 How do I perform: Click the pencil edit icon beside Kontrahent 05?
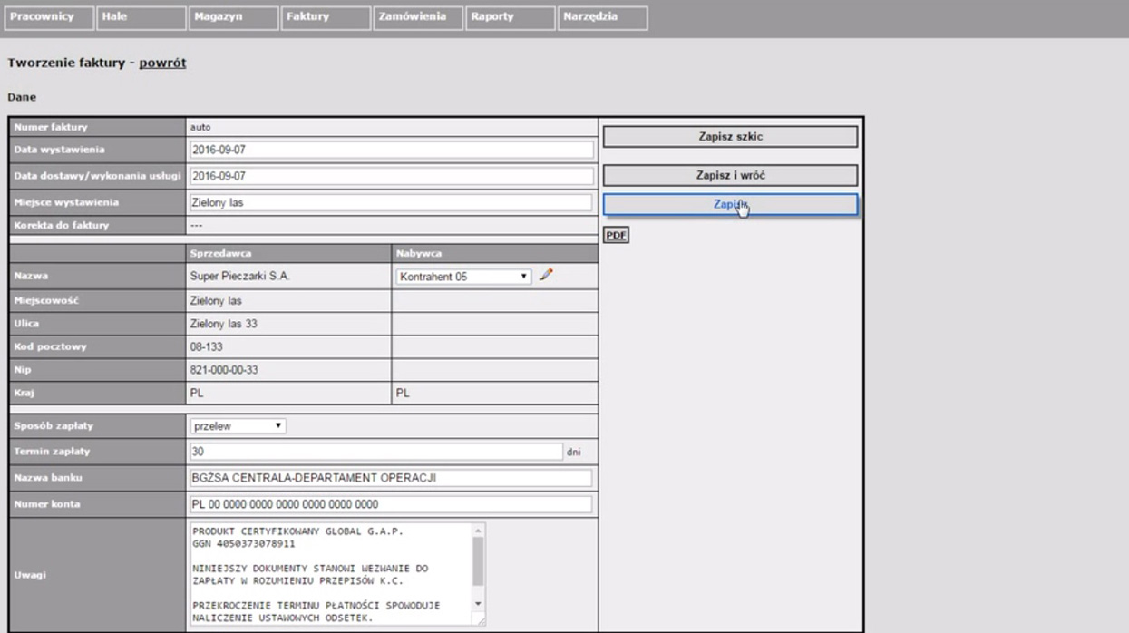pos(545,275)
